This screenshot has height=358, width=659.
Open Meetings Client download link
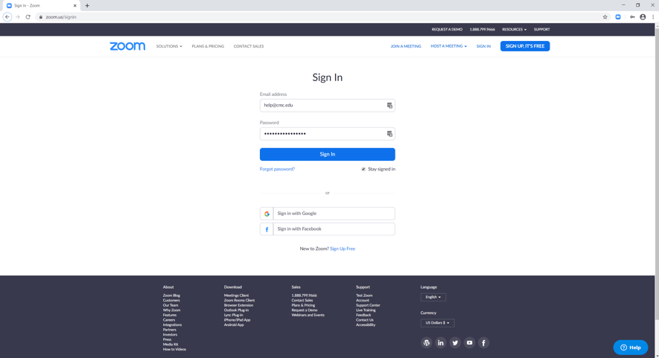(236, 295)
